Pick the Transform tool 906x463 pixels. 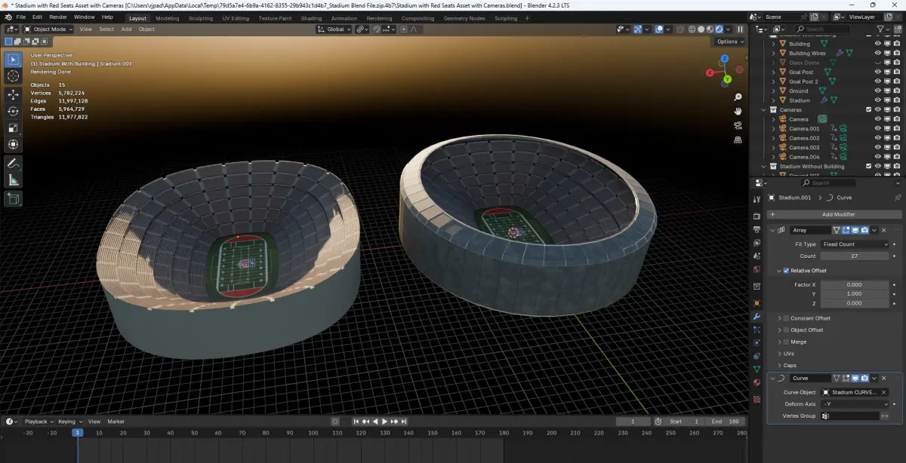[x=13, y=144]
